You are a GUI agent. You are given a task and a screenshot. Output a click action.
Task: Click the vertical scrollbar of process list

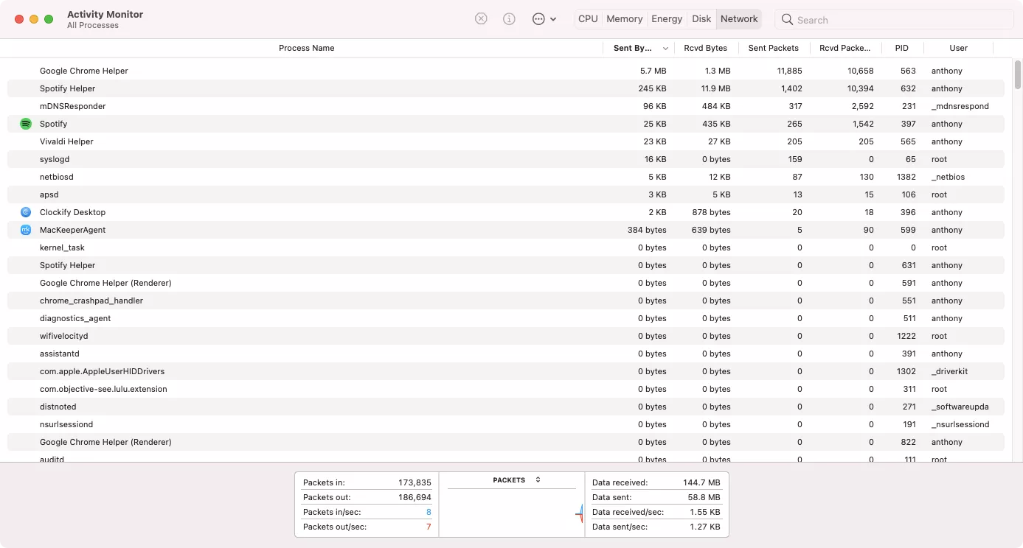1018,74
